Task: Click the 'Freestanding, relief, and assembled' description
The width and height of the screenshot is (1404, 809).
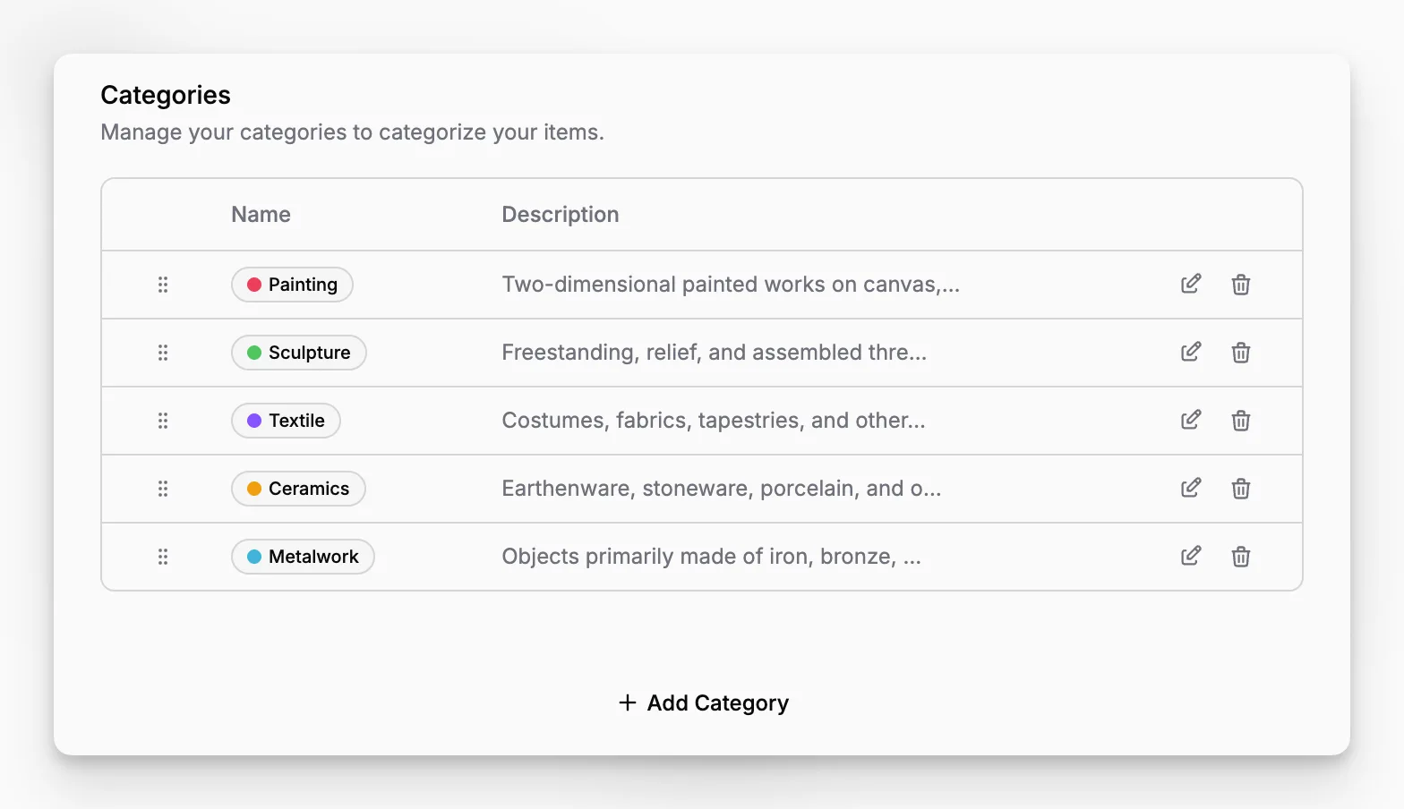Action: pyautogui.click(x=715, y=353)
